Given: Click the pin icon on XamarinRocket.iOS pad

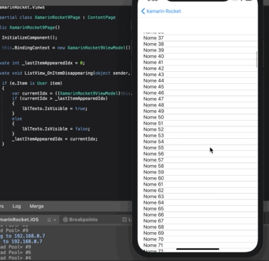Looking at the screenshot, I should [49, 219].
